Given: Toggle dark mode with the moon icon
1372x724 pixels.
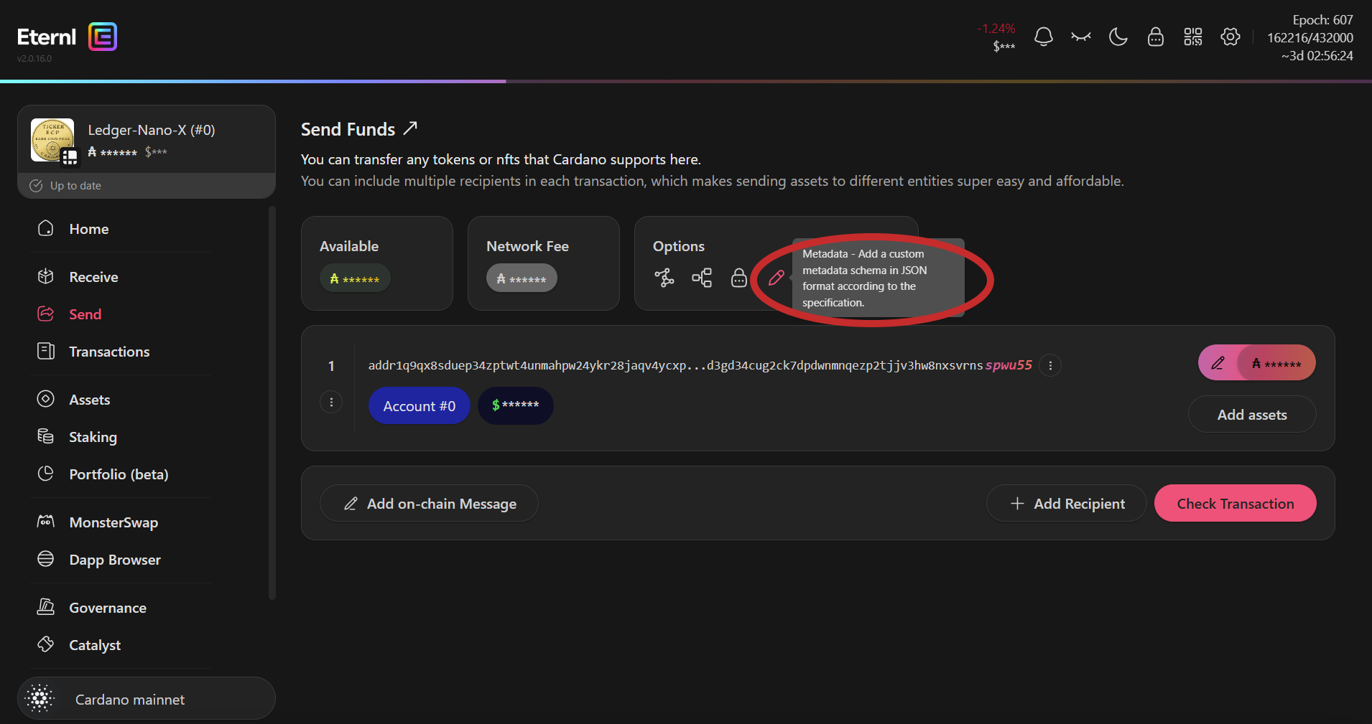Looking at the screenshot, I should [x=1118, y=37].
